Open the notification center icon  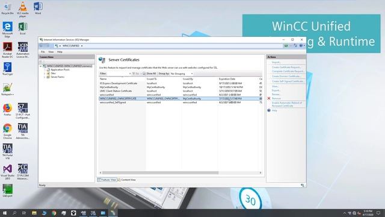(378, 213)
